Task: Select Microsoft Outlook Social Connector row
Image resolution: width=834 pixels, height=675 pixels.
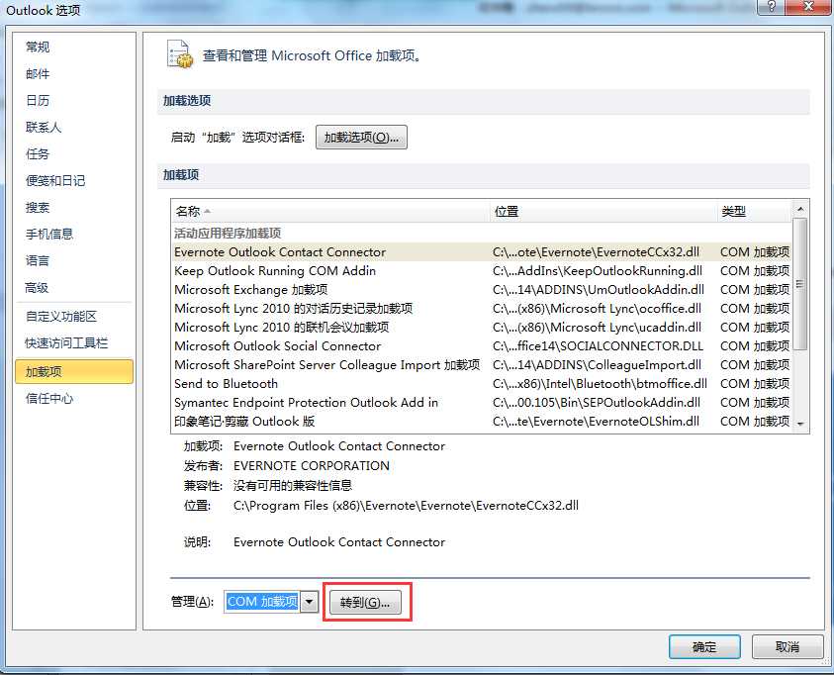Action: pos(482,346)
